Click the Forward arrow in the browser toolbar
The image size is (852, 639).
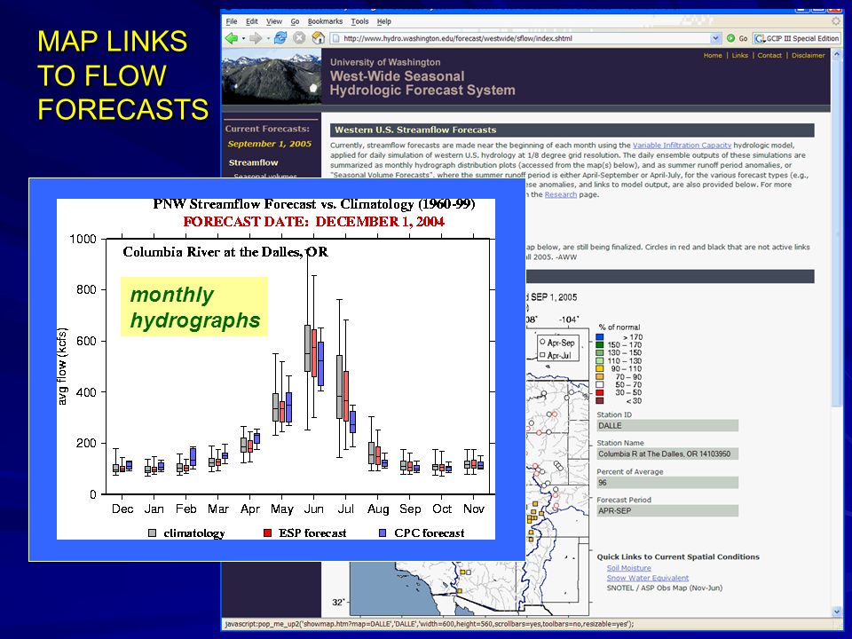(x=255, y=38)
